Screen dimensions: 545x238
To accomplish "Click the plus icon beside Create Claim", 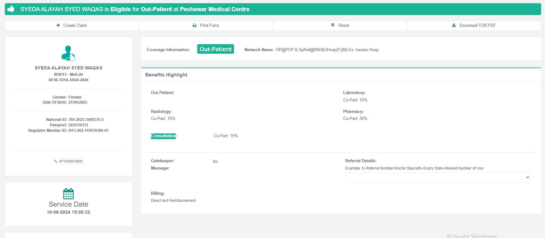I will (58, 25).
